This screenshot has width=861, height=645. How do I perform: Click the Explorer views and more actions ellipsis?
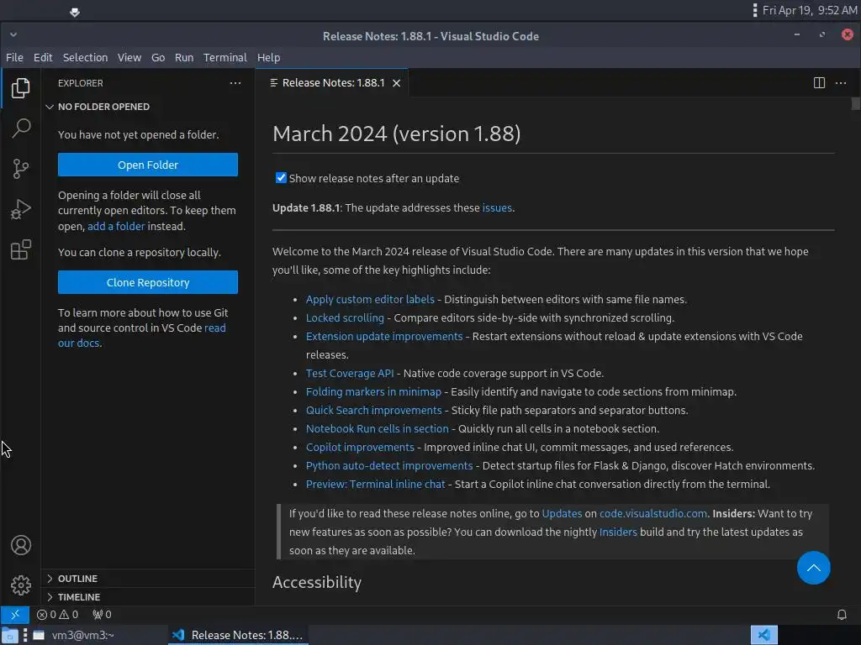[235, 83]
